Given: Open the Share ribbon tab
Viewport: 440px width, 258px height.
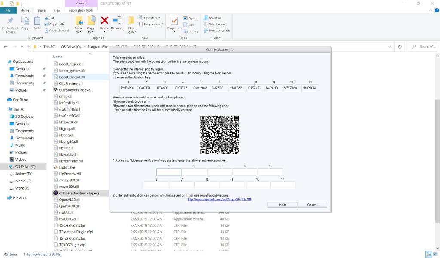Looking at the screenshot, I should pyautogui.click(x=42, y=10).
